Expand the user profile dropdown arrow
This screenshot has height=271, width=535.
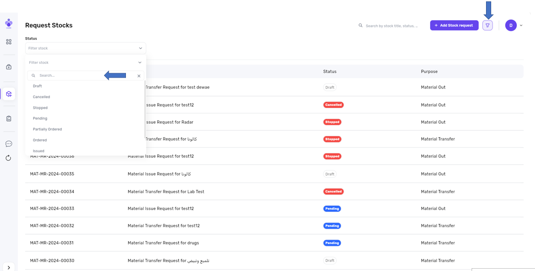coord(521,26)
